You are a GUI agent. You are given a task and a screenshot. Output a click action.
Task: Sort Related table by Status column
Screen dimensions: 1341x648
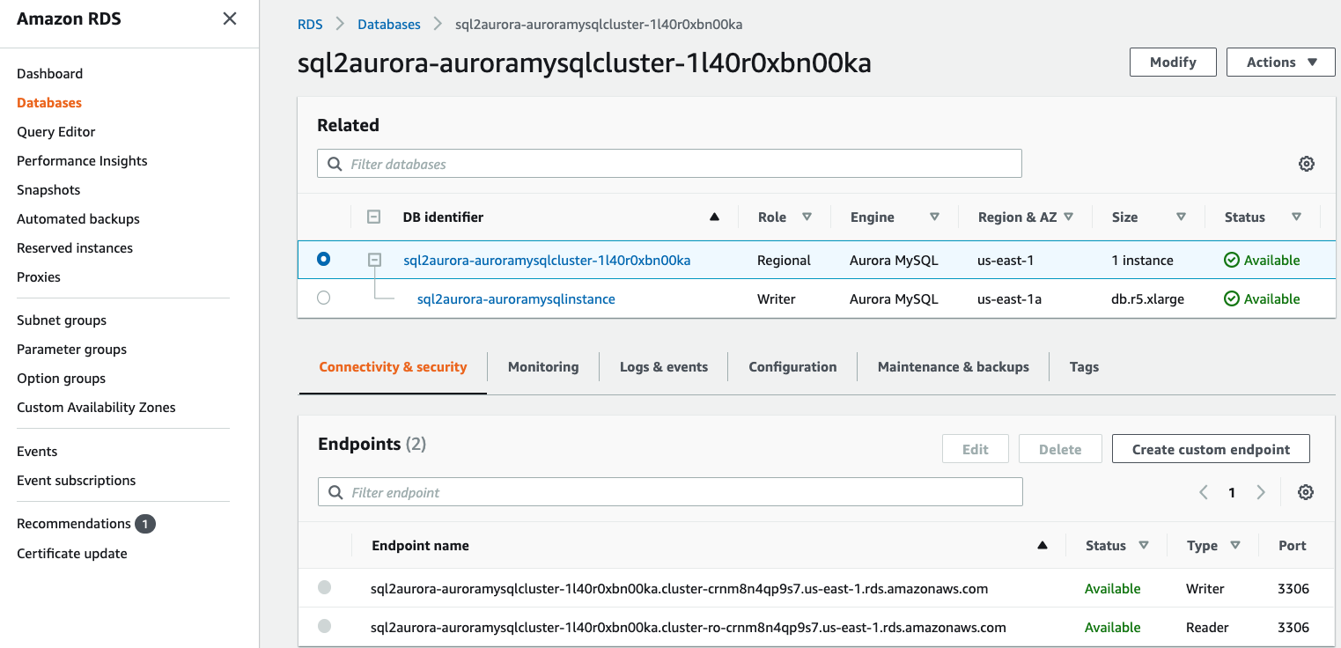(x=1296, y=217)
